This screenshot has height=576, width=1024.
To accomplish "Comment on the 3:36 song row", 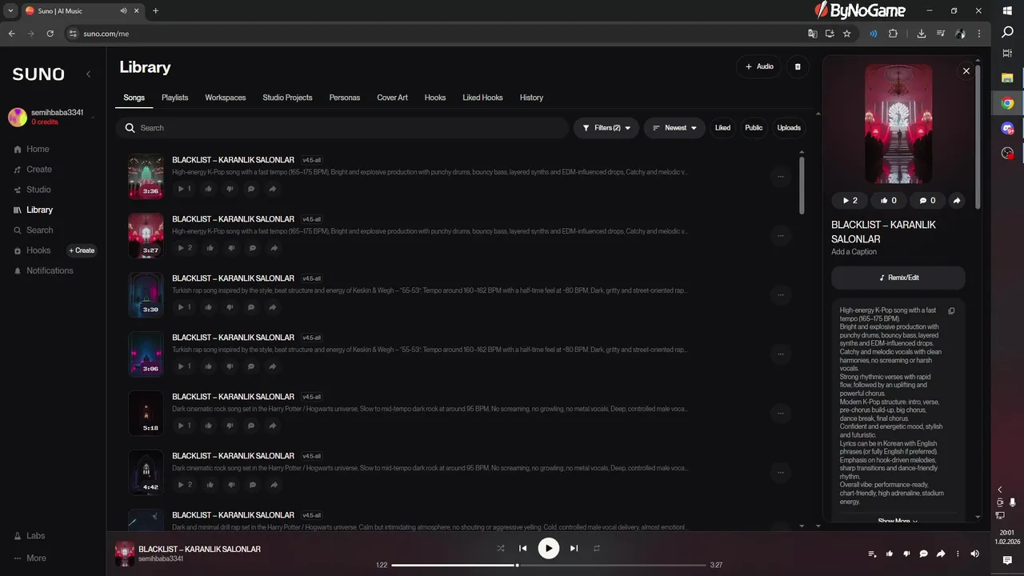I will coord(251,189).
